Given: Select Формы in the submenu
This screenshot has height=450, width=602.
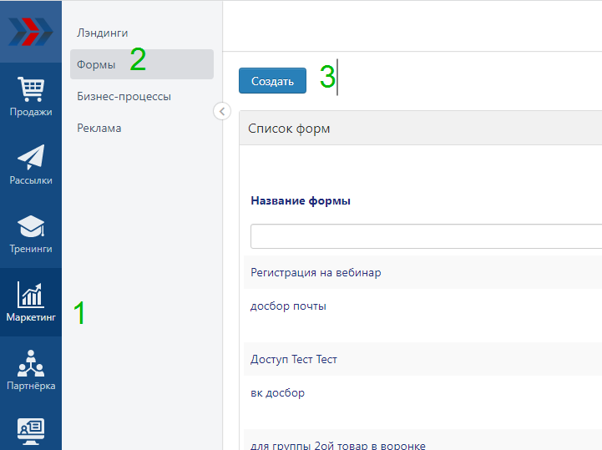Looking at the screenshot, I should click(x=97, y=64).
